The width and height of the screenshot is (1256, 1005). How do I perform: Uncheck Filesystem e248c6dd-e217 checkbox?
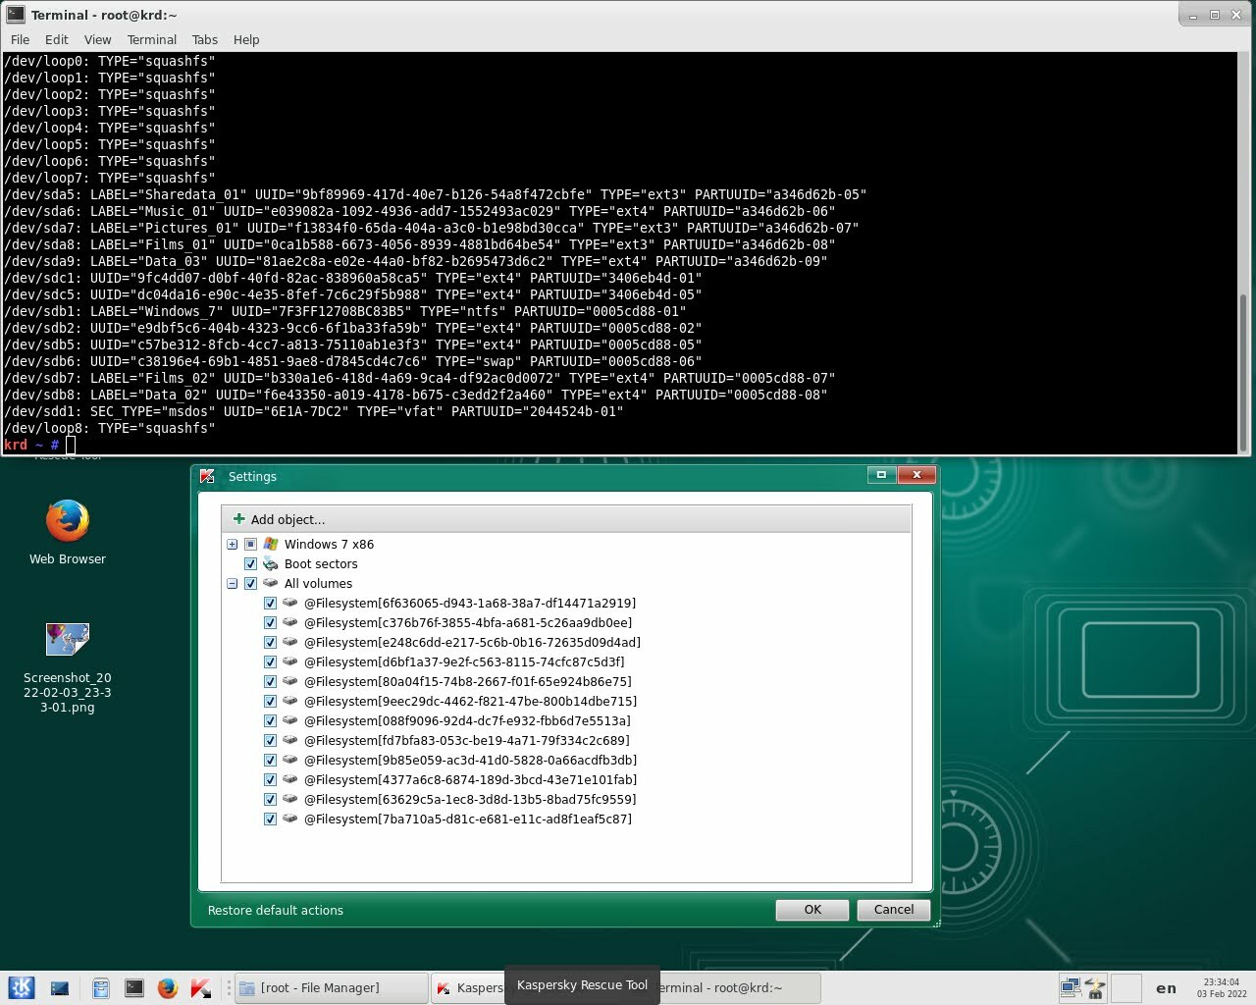[x=270, y=642]
